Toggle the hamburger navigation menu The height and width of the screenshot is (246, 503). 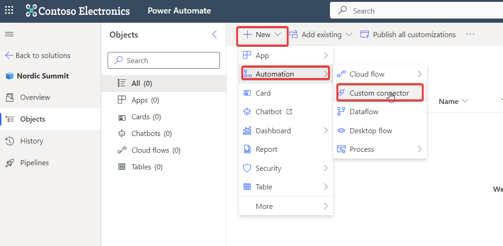point(9,34)
